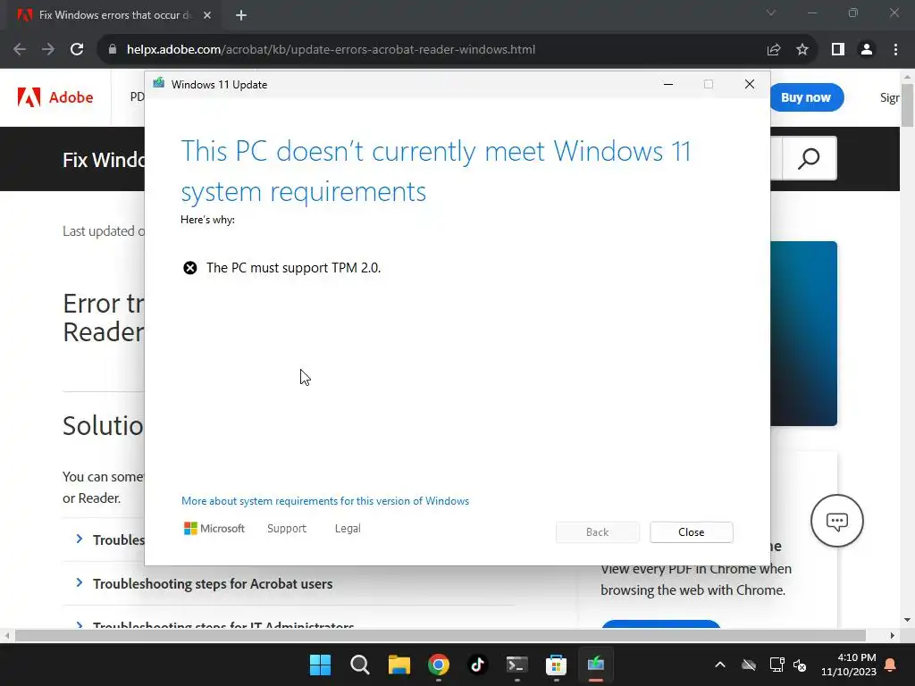Open Chrome tab search dropdown
The height and width of the screenshot is (686, 915).
[771, 13]
